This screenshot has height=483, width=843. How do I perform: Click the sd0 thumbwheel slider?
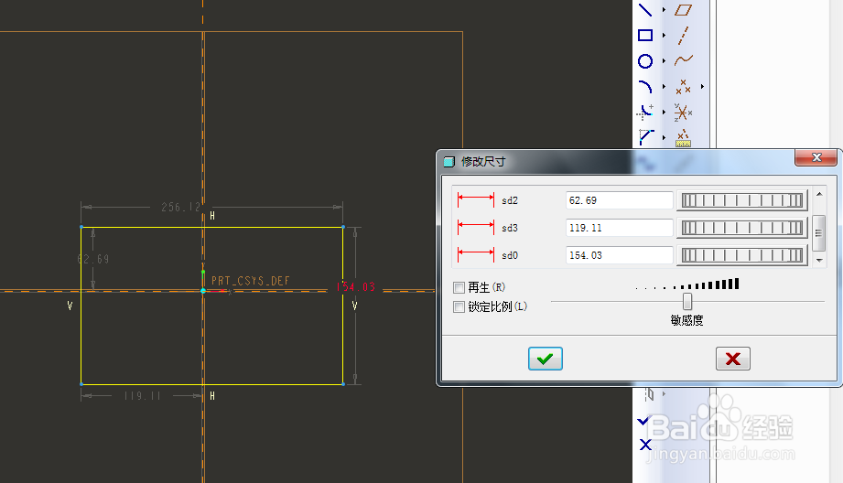(x=742, y=255)
